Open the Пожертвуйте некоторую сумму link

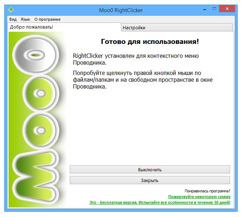[x=199, y=197]
